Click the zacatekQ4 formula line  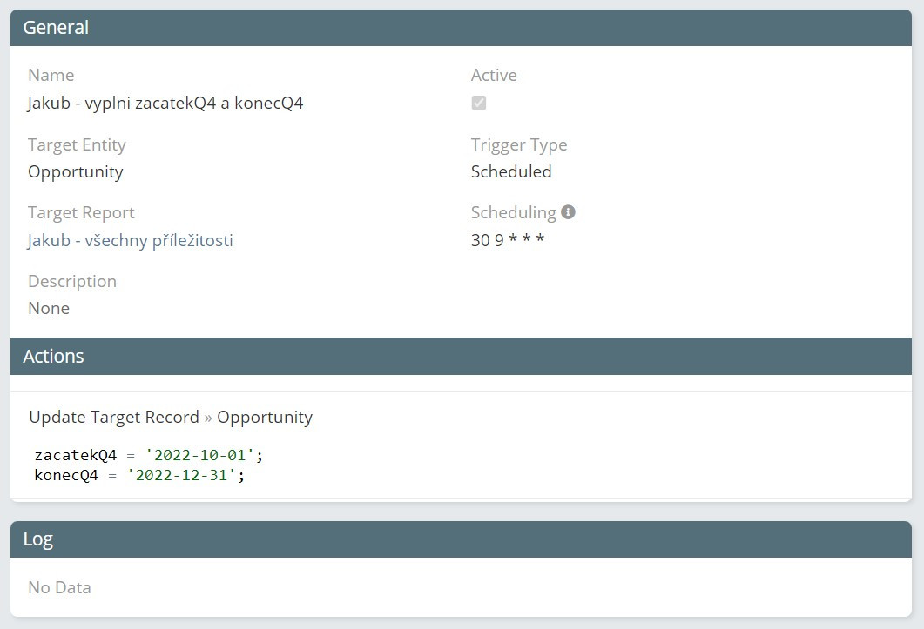pos(148,455)
